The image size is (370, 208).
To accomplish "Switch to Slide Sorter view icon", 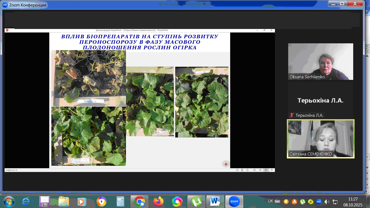I will pos(260,170).
